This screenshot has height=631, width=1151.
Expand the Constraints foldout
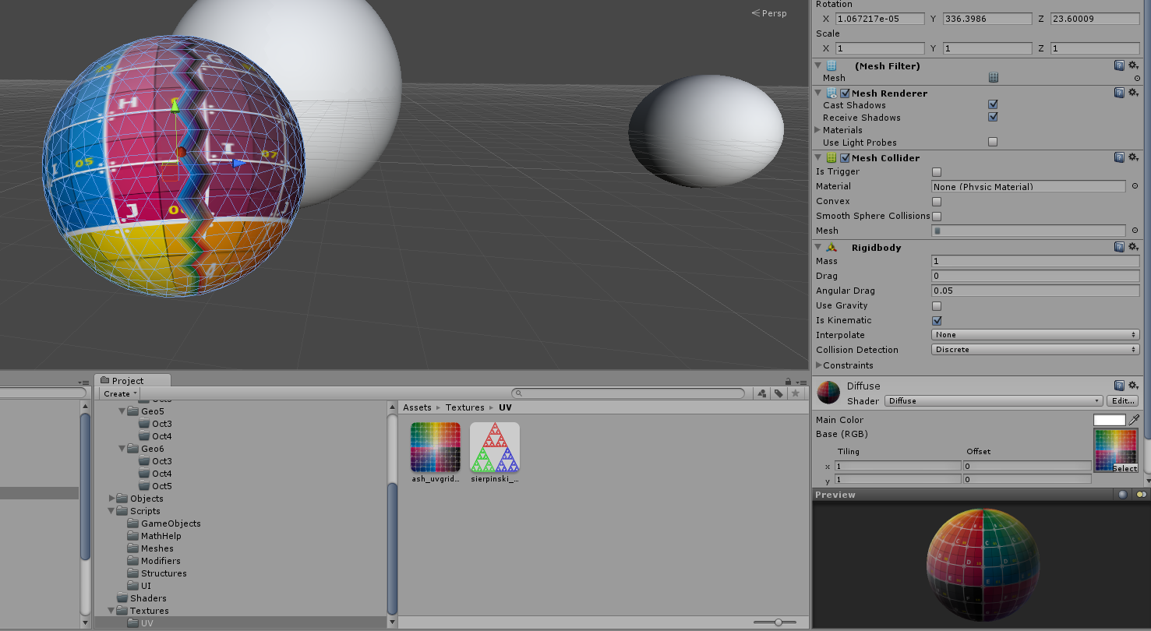(818, 365)
